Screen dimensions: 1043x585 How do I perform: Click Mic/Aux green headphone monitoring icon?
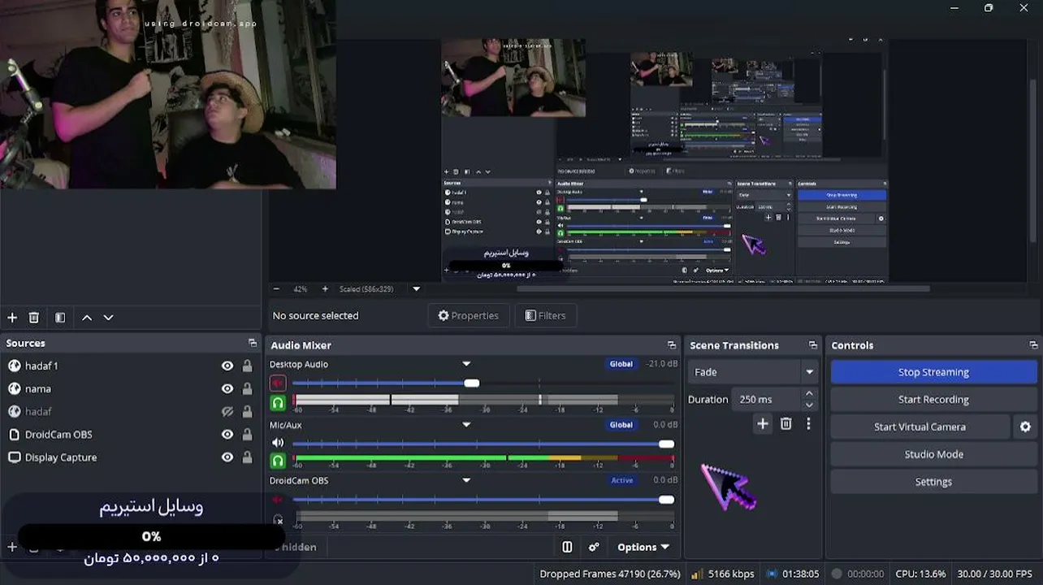click(278, 461)
